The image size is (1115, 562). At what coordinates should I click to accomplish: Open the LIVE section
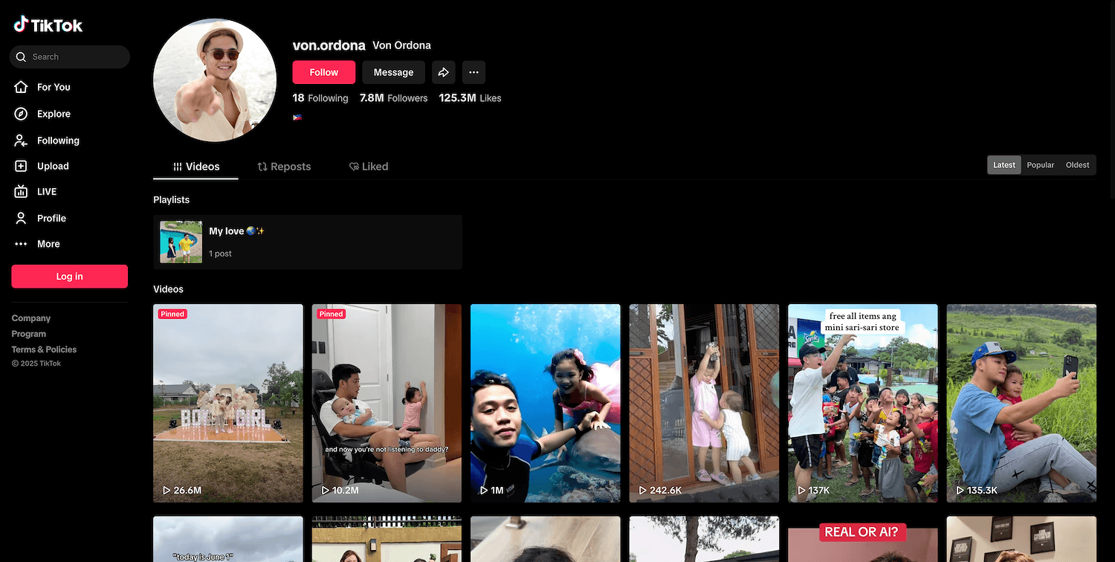[46, 192]
